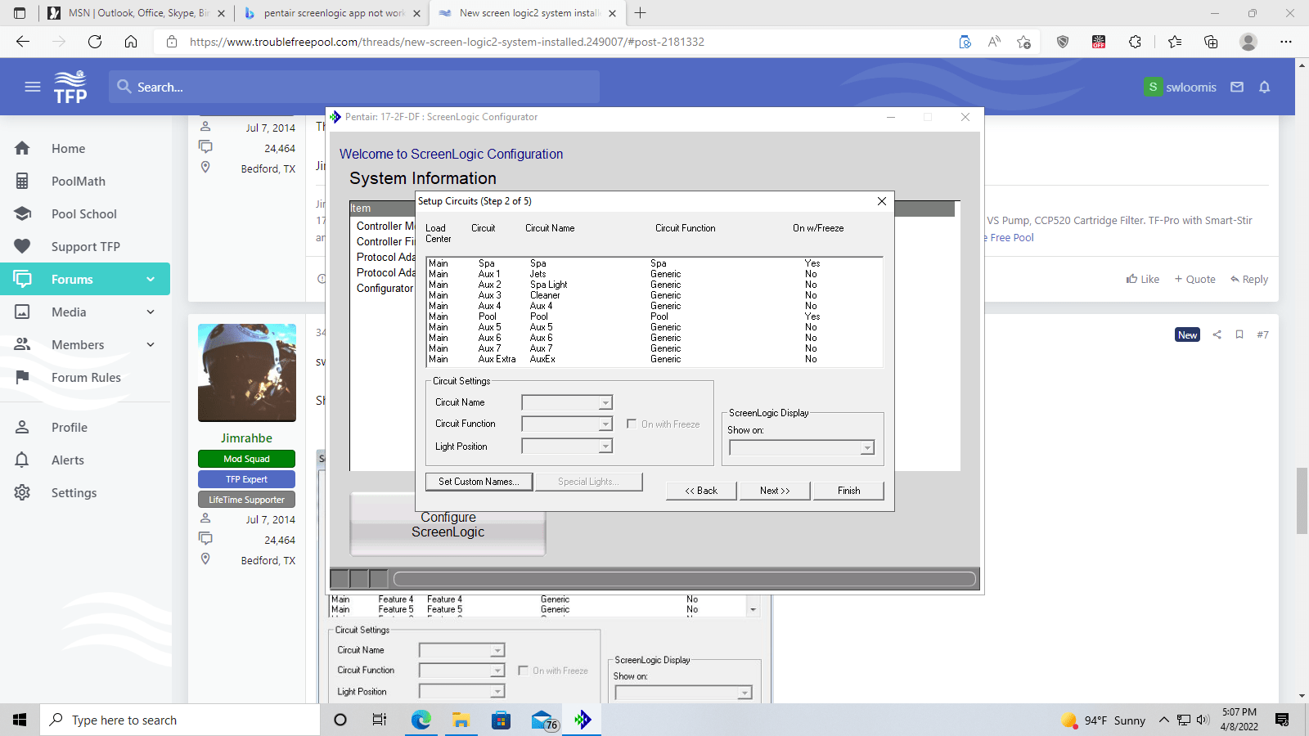Like the forum post

click(x=1143, y=279)
